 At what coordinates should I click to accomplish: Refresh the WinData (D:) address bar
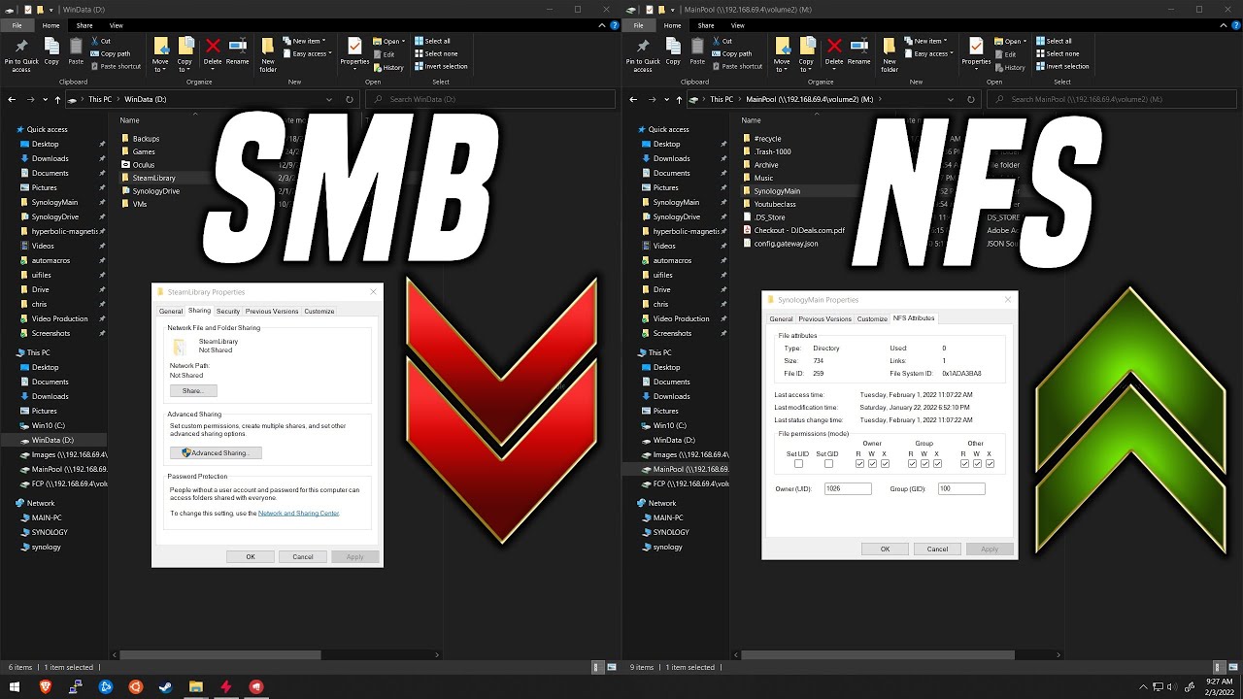point(350,99)
